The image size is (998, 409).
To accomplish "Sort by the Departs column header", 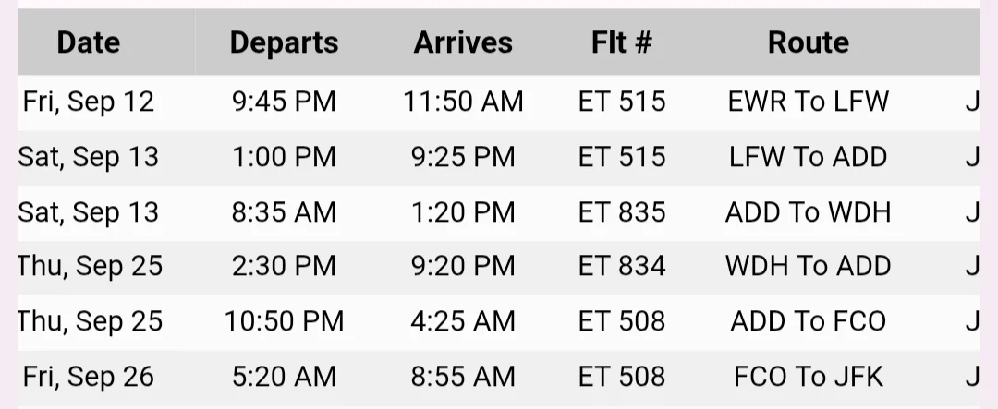I will [x=284, y=42].
